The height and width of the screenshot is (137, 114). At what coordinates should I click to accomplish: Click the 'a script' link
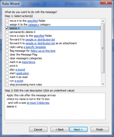coord(19,81)
